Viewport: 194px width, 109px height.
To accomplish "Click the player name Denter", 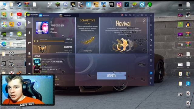I will 54,32.
